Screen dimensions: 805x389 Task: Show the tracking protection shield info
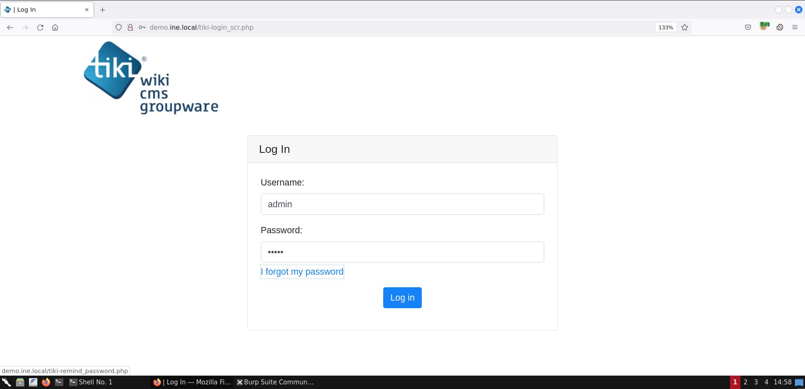click(119, 28)
